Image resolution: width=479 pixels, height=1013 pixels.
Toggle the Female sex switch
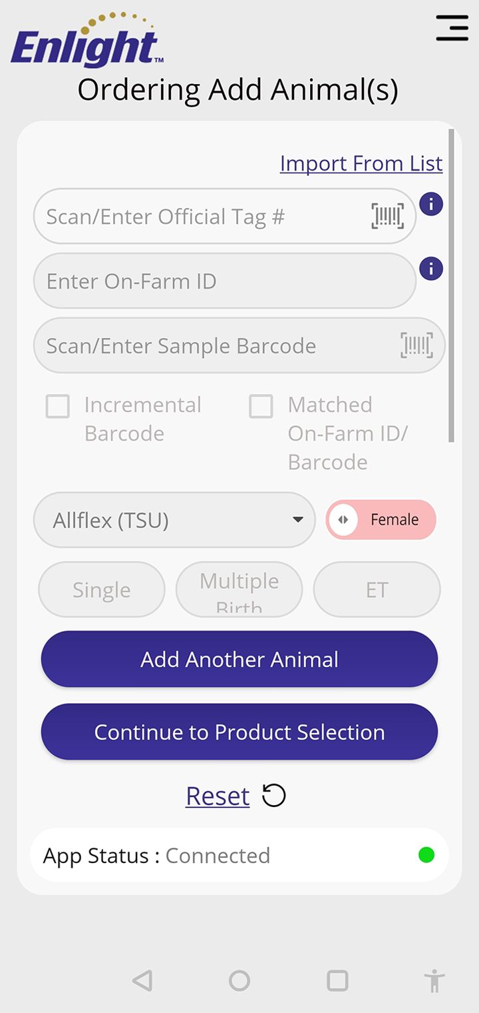click(x=381, y=520)
